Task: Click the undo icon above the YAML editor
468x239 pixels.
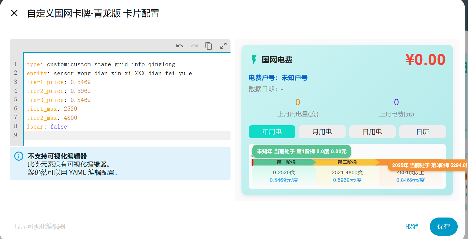Action: click(x=179, y=46)
